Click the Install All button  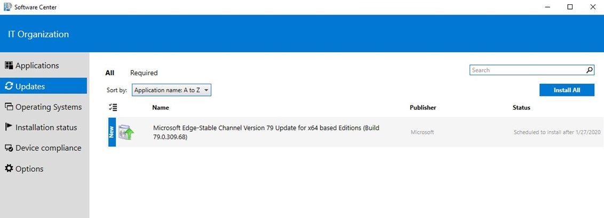[567, 90]
